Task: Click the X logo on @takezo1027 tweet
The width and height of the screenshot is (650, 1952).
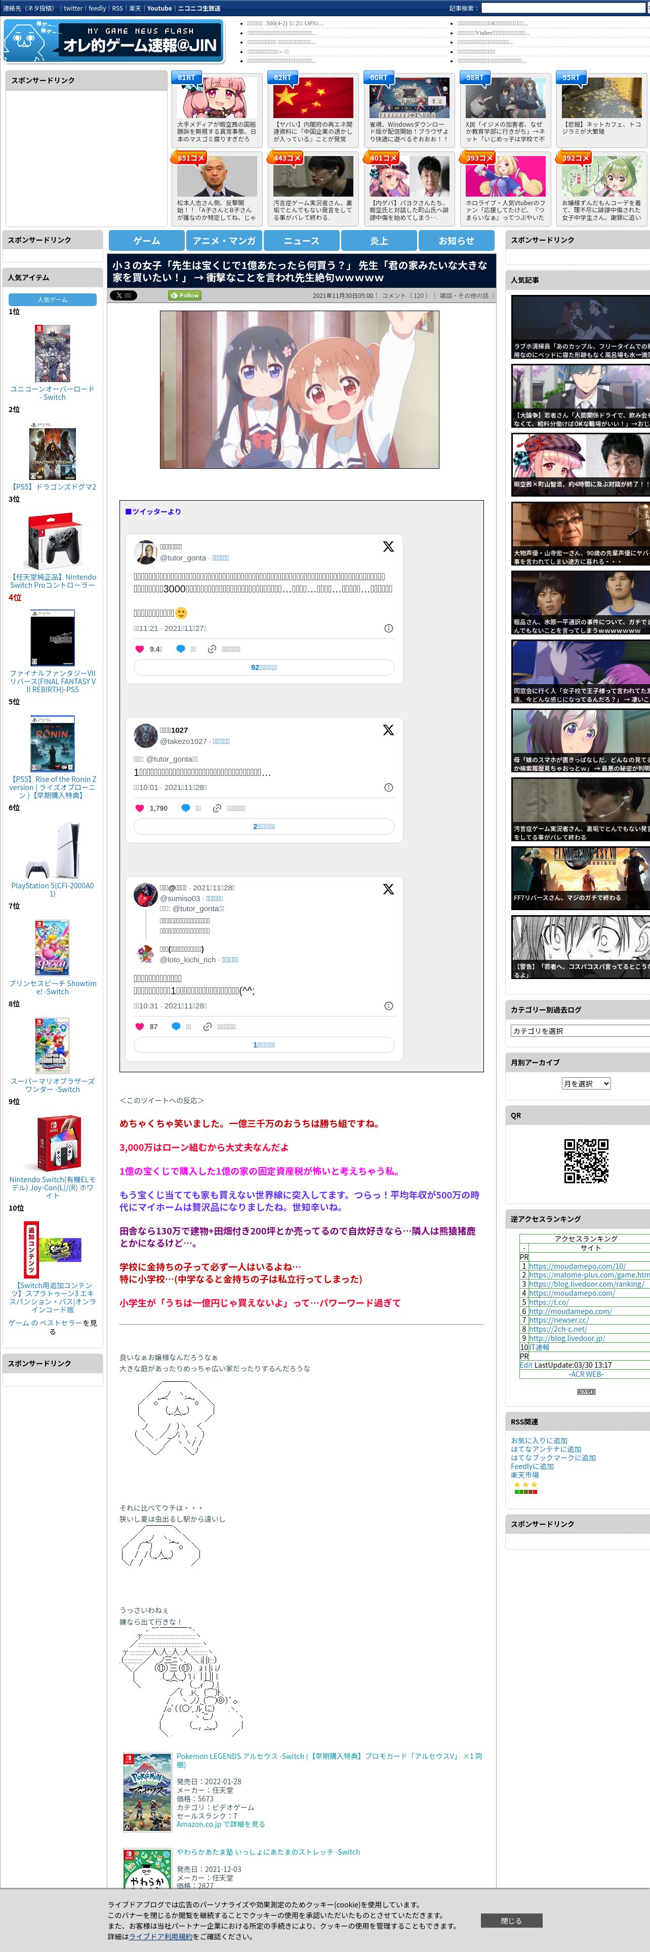Action: (388, 730)
